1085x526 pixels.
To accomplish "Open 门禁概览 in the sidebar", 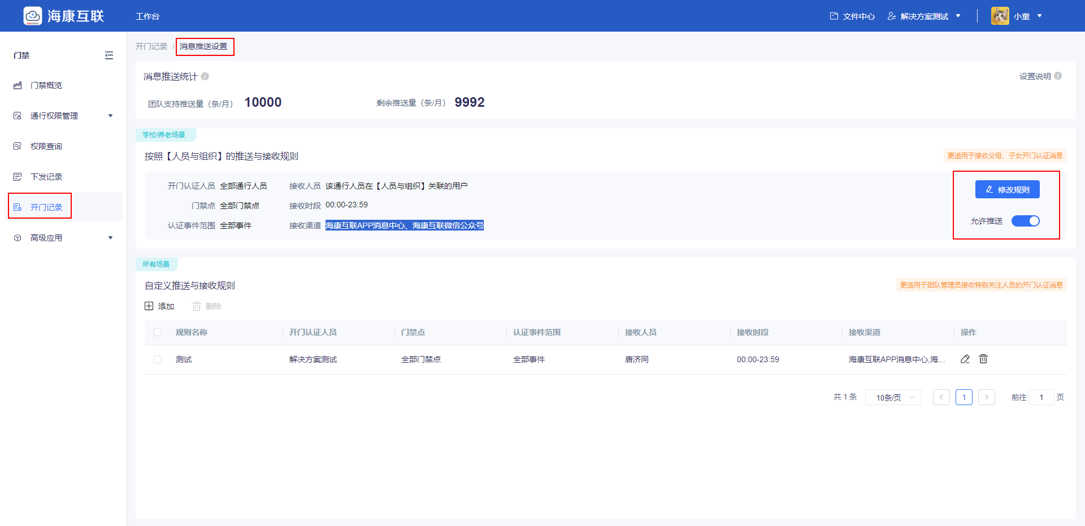I will pyautogui.click(x=46, y=85).
